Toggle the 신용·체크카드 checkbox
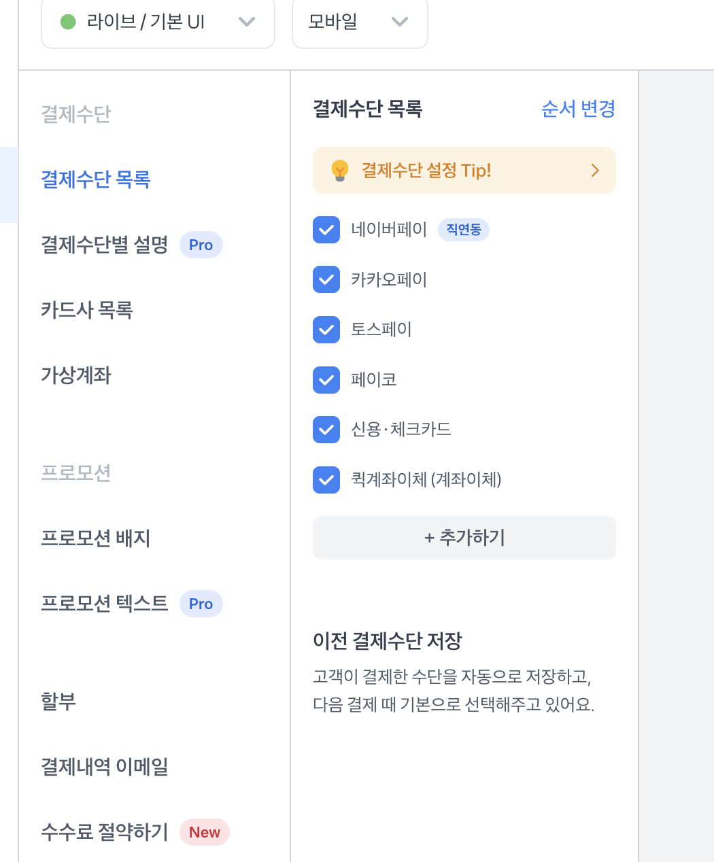The width and height of the screenshot is (714, 862). point(326,430)
